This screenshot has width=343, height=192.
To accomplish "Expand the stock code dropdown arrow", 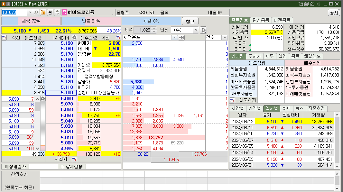I will coord(30,12).
